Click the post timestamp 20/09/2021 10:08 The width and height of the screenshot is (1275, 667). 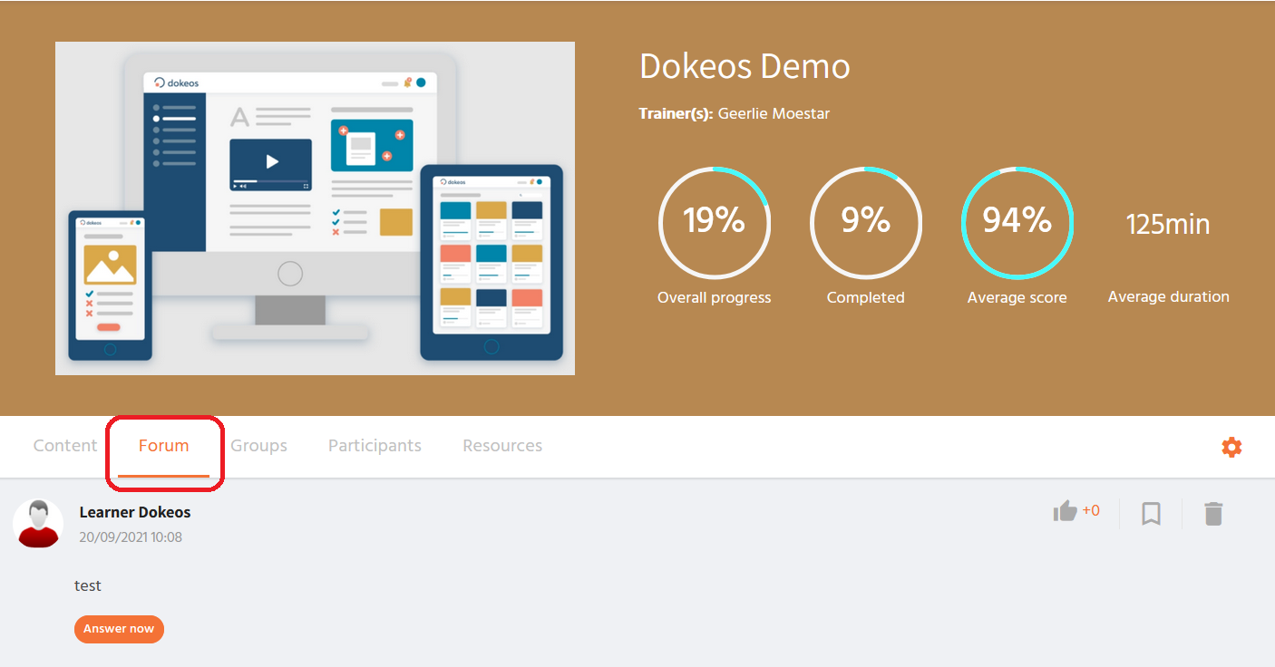[x=131, y=537]
